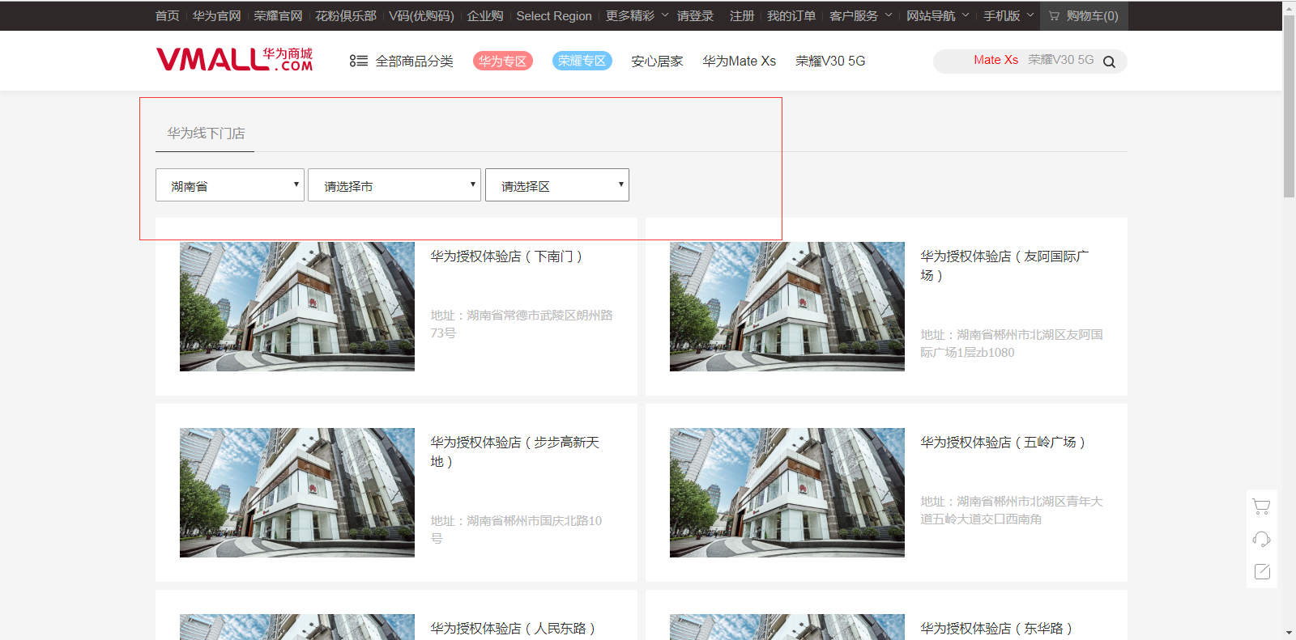Open the 请选择市 city dropdown

pyautogui.click(x=394, y=185)
